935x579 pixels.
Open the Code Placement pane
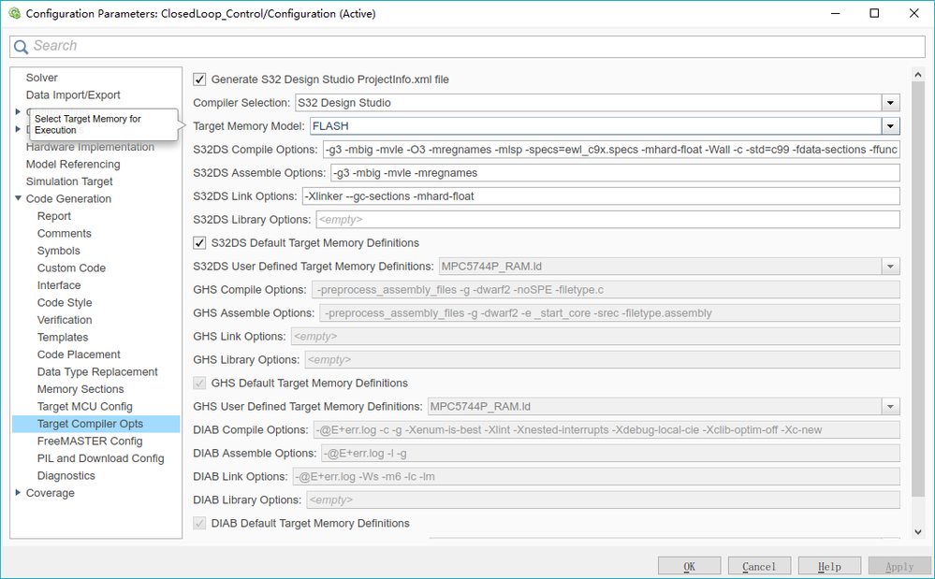tap(79, 354)
